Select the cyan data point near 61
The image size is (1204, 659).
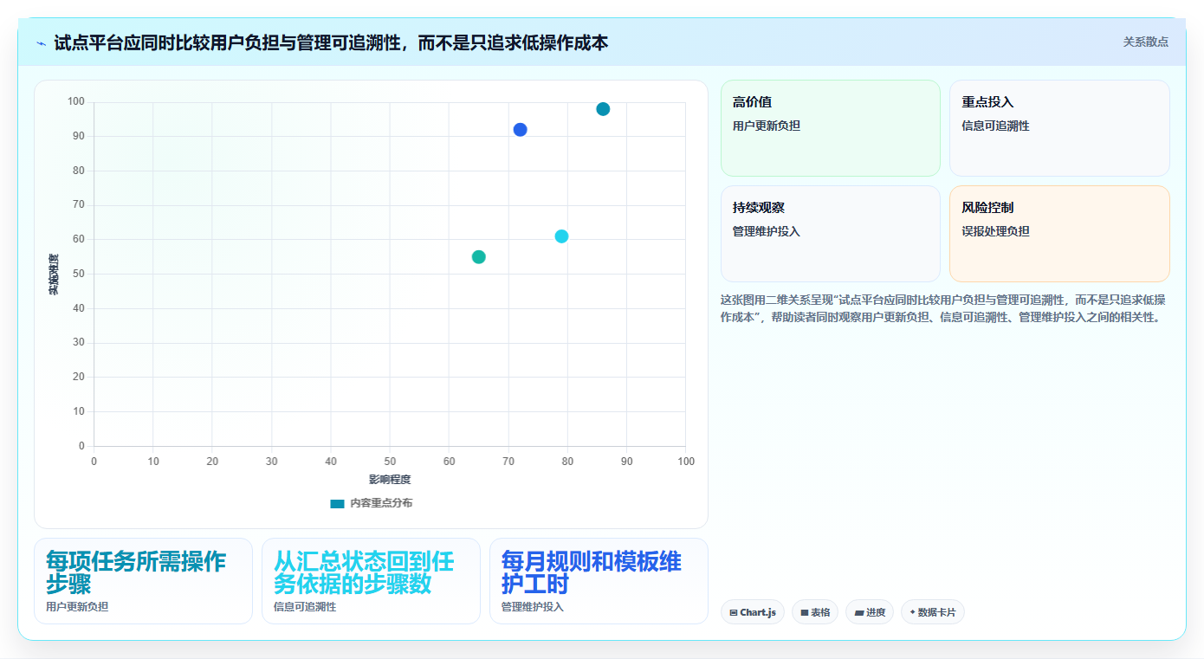coord(561,236)
